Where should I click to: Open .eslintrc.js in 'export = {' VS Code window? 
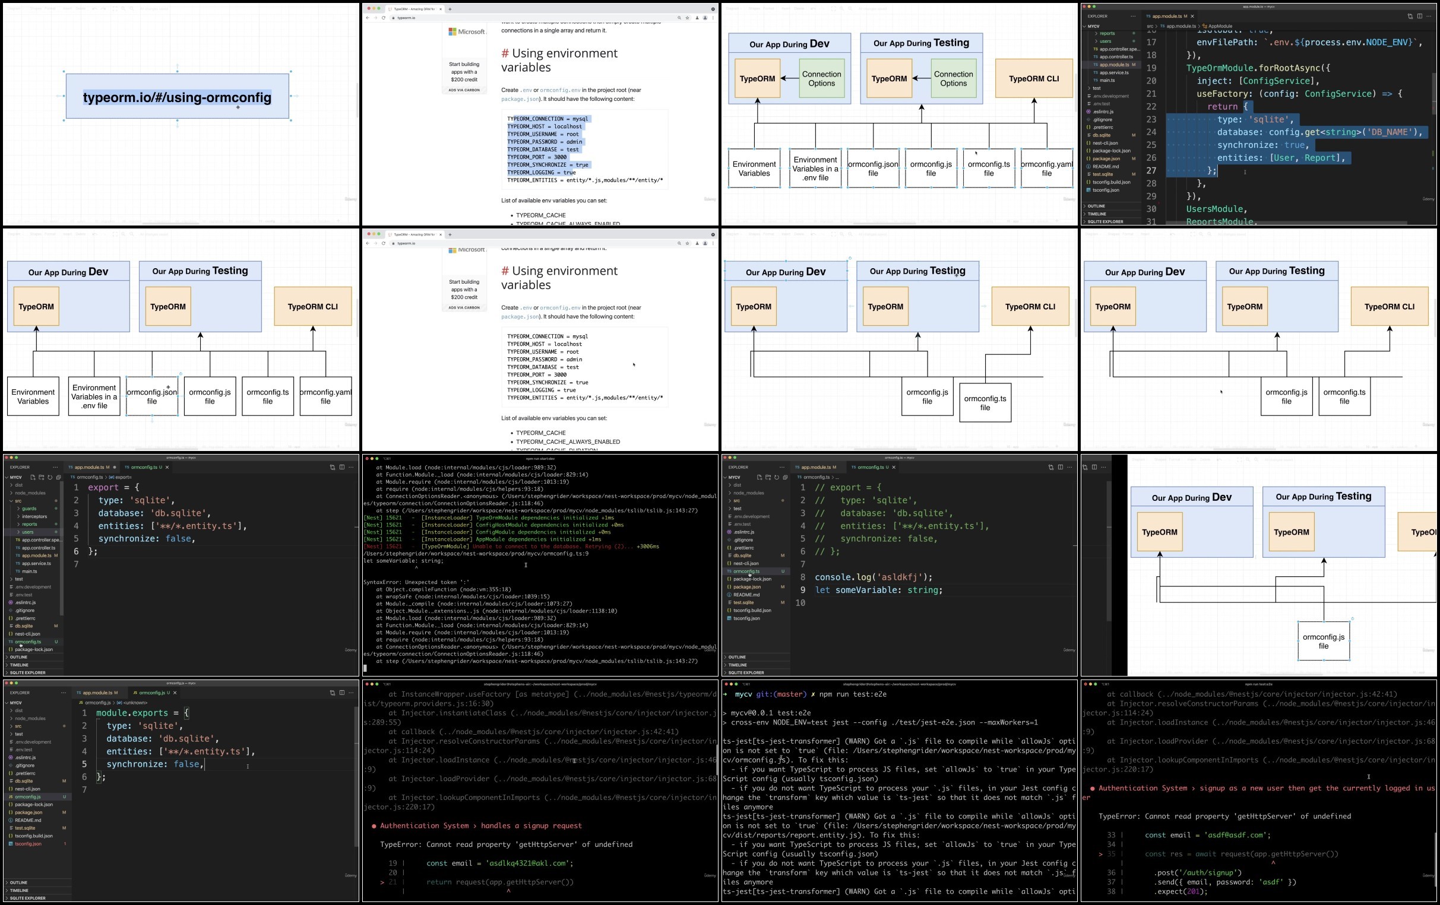pyautogui.click(x=25, y=602)
